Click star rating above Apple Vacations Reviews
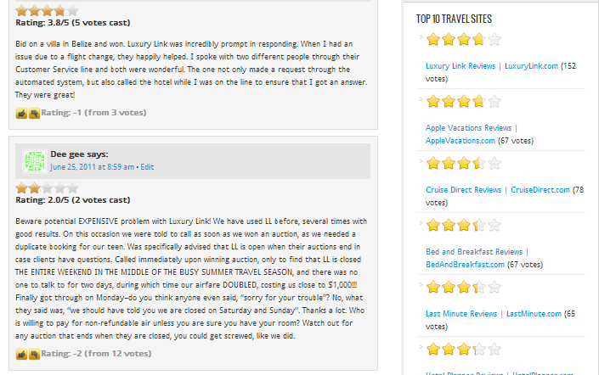This screenshot has height=375, width=599. click(x=463, y=102)
